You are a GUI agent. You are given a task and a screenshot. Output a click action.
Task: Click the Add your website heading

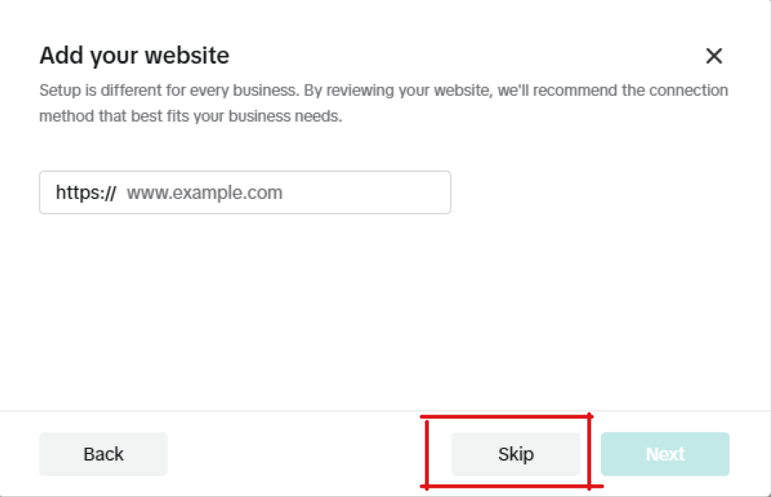[135, 55]
